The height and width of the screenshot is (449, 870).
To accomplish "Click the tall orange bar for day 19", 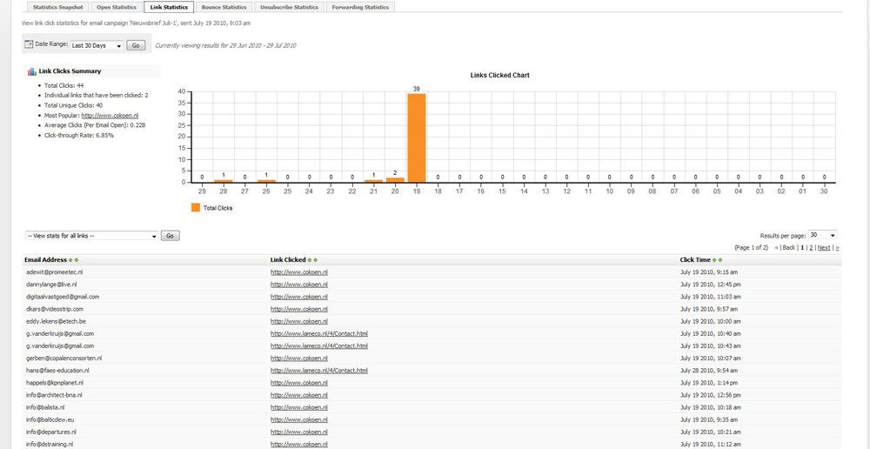I will [417, 137].
